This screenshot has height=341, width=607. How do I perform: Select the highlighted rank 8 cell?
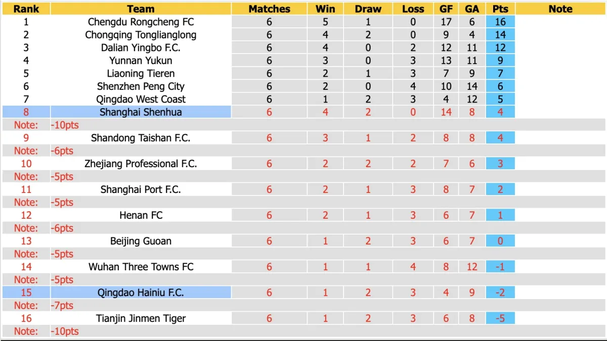click(26, 112)
